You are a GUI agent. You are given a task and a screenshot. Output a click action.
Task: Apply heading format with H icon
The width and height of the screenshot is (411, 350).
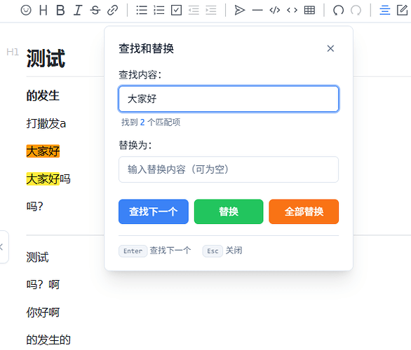pos(43,10)
